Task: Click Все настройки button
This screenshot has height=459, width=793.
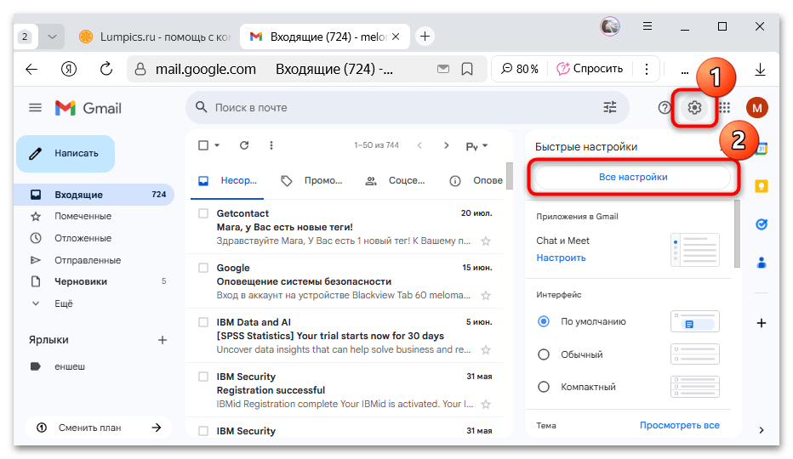Action: (x=633, y=178)
